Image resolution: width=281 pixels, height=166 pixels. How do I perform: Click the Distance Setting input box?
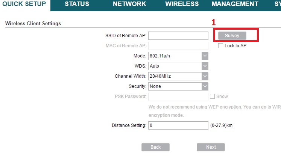point(178,125)
